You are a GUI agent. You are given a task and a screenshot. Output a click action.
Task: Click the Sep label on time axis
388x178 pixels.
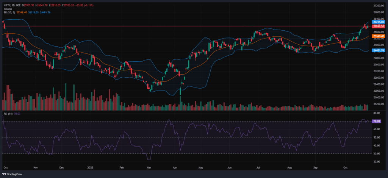point(315,167)
